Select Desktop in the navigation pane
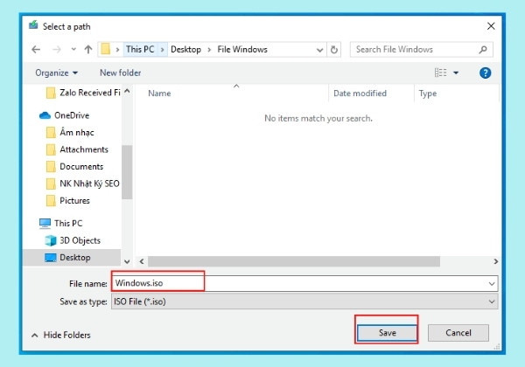The width and height of the screenshot is (525, 367). click(x=72, y=258)
